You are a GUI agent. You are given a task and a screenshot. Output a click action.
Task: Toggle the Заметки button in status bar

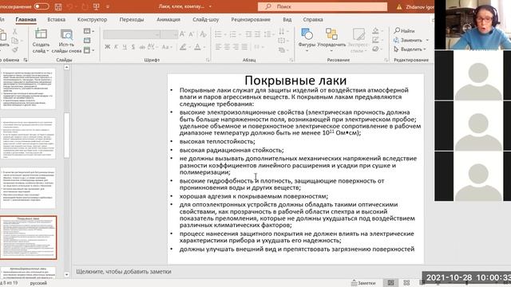[363, 283]
